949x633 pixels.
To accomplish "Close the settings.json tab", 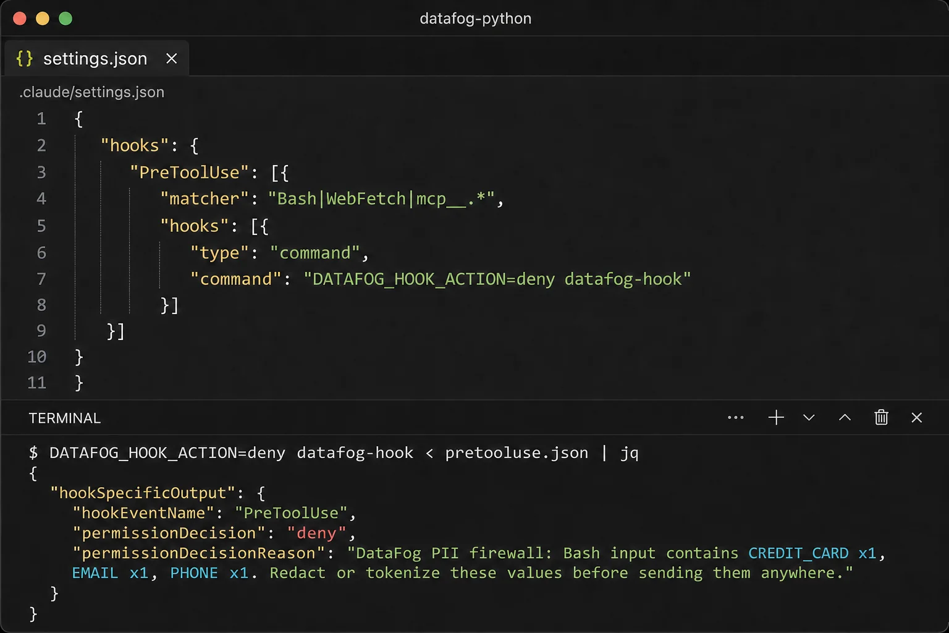I will coord(172,58).
